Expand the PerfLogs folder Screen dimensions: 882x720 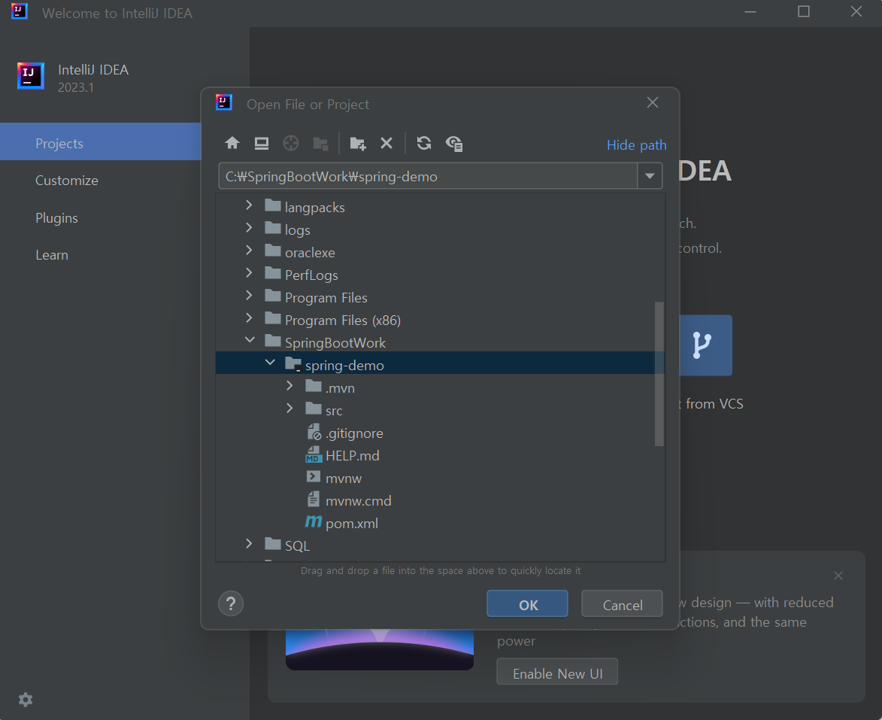249,272
